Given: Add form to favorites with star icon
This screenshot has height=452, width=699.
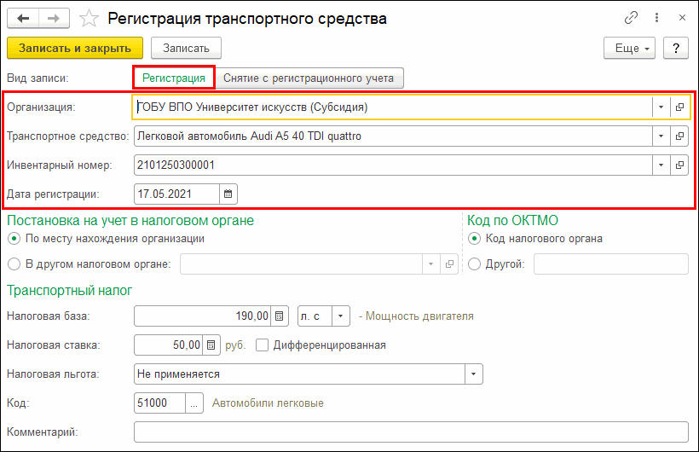Looking at the screenshot, I should coord(89,18).
